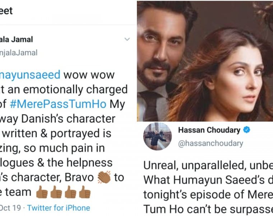Screen dimensions: 273x216
Task: Click the Hassan Choudary display name
Action: [x=209, y=130]
